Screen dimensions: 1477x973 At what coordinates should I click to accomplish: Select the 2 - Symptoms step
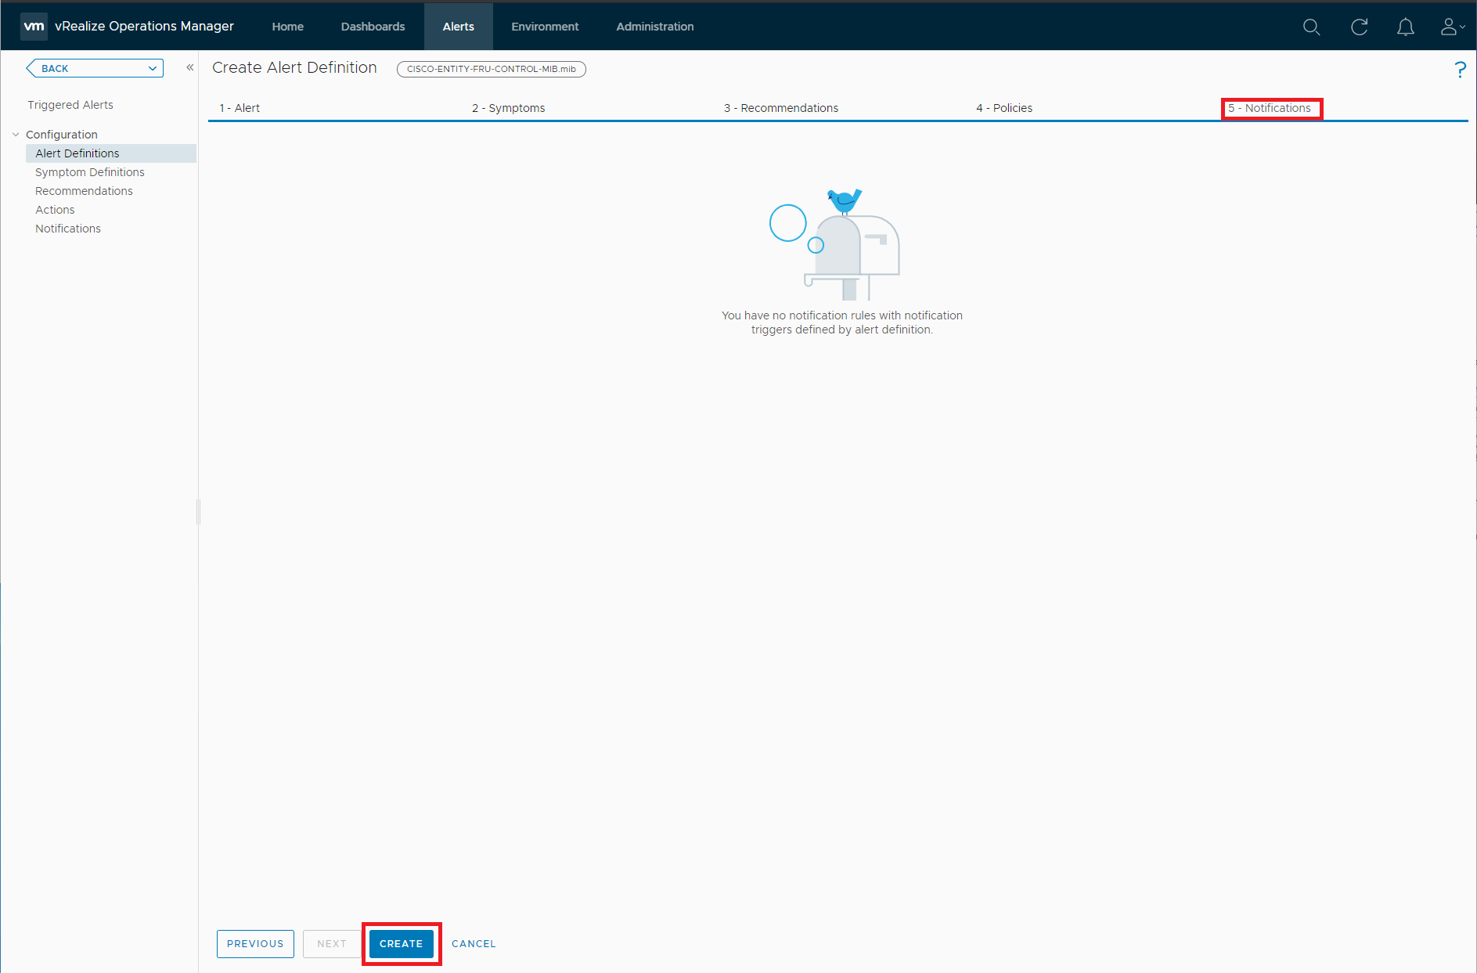[x=508, y=108]
